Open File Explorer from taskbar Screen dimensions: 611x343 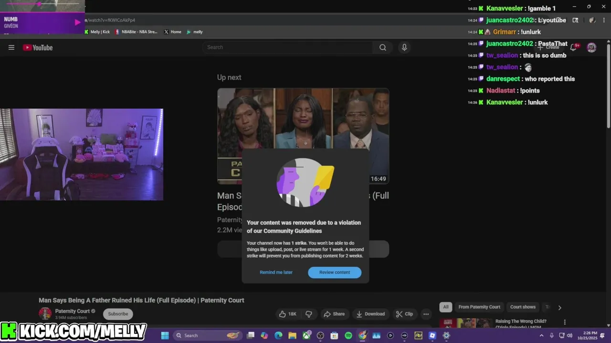292,335
